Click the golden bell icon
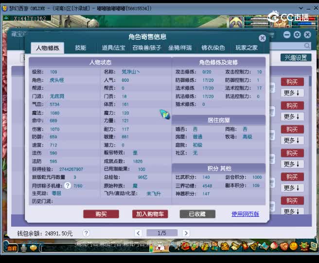The width and height of the screenshot is (319, 263). [x=253, y=246]
